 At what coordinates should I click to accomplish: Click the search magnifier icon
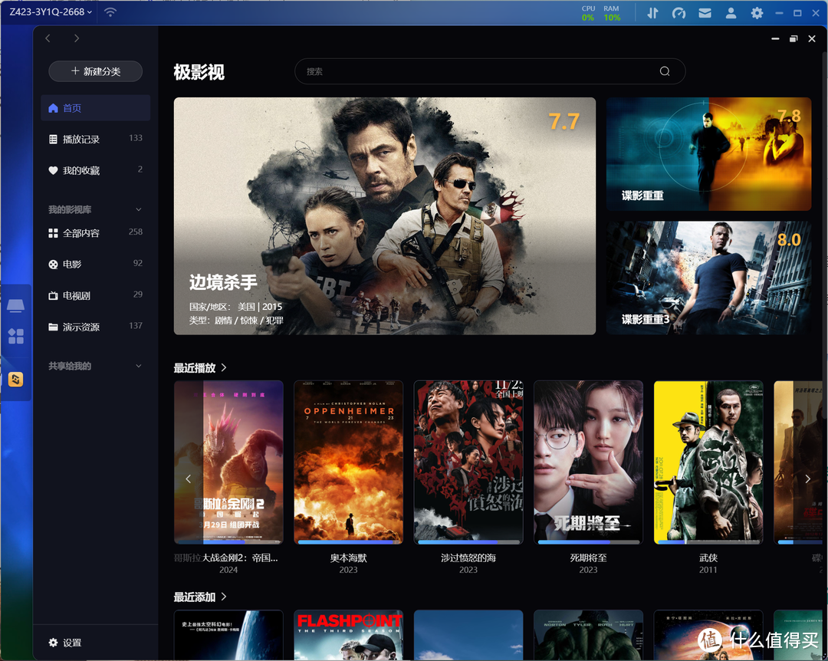[664, 71]
